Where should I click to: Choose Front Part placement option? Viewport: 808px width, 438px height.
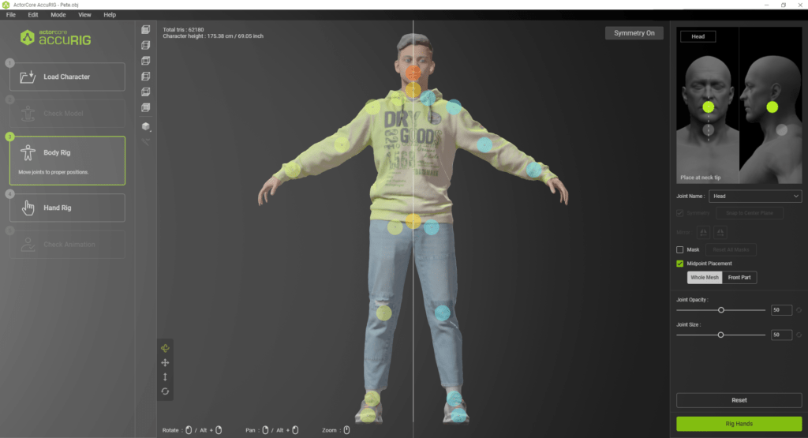pyautogui.click(x=739, y=277)
